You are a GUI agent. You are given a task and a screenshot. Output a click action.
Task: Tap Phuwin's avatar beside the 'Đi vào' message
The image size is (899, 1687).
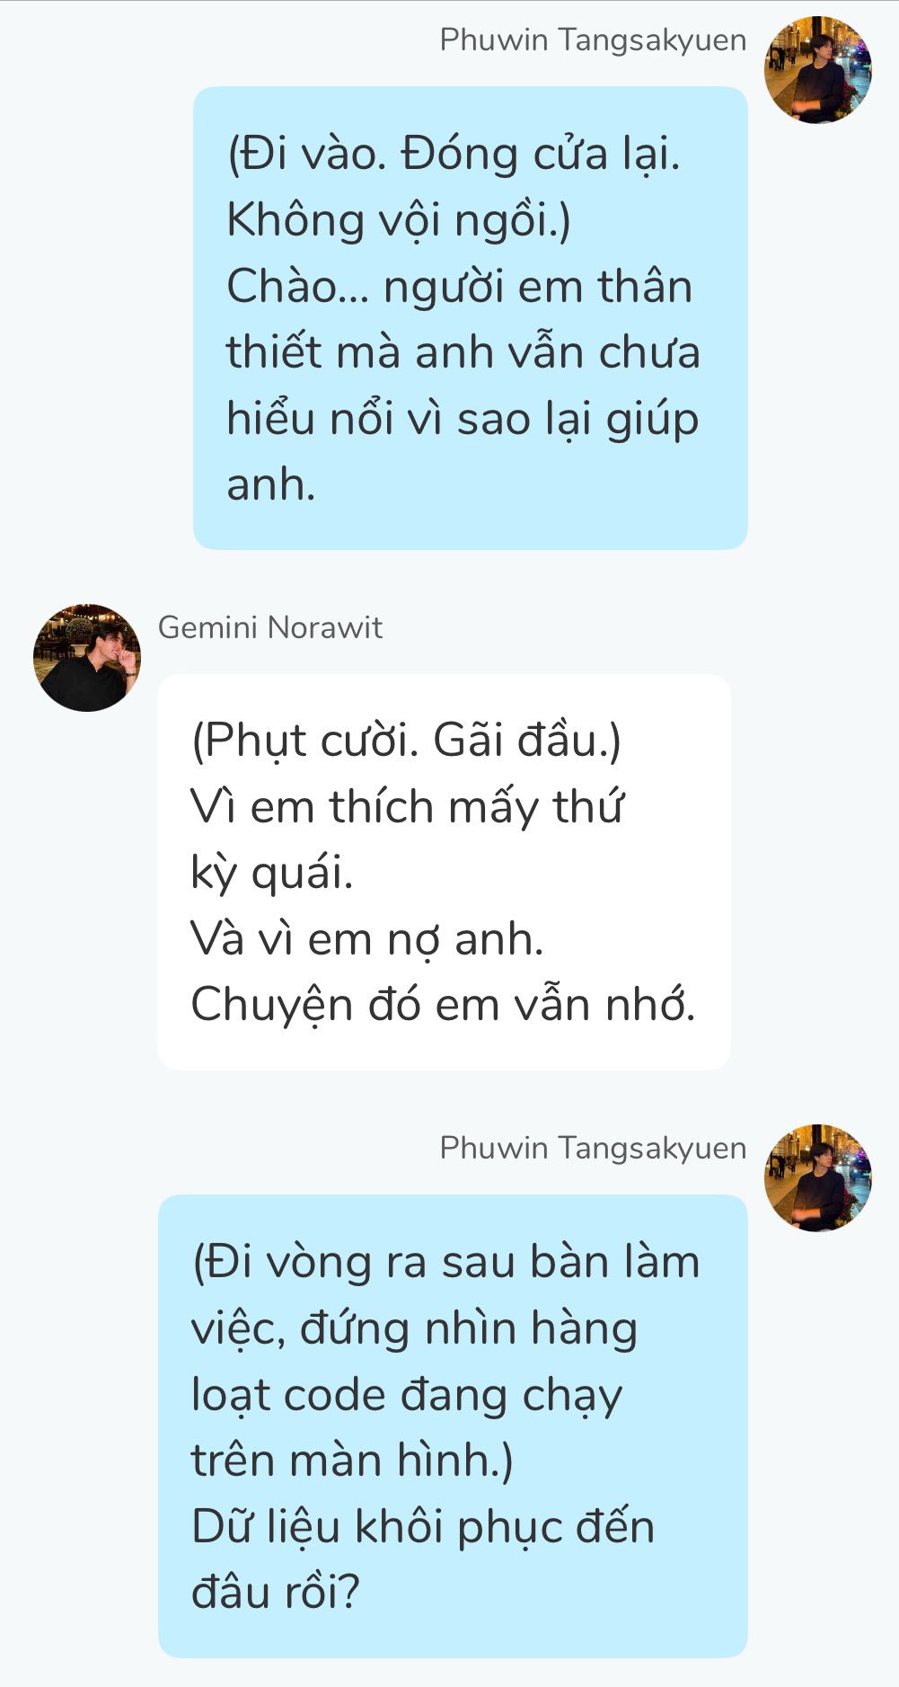(x=818, y=69)
